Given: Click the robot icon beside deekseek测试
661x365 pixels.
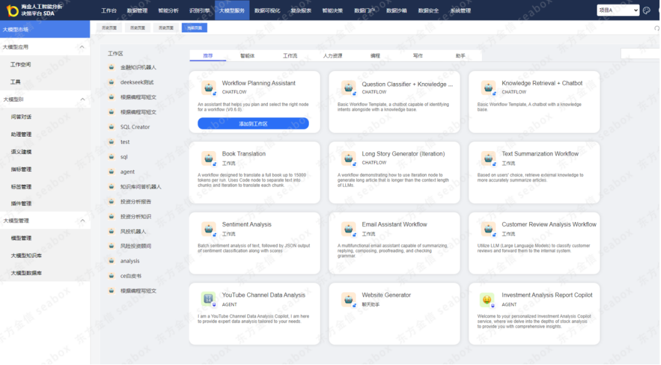Looking at the screenshot, I should click(111, 82).
